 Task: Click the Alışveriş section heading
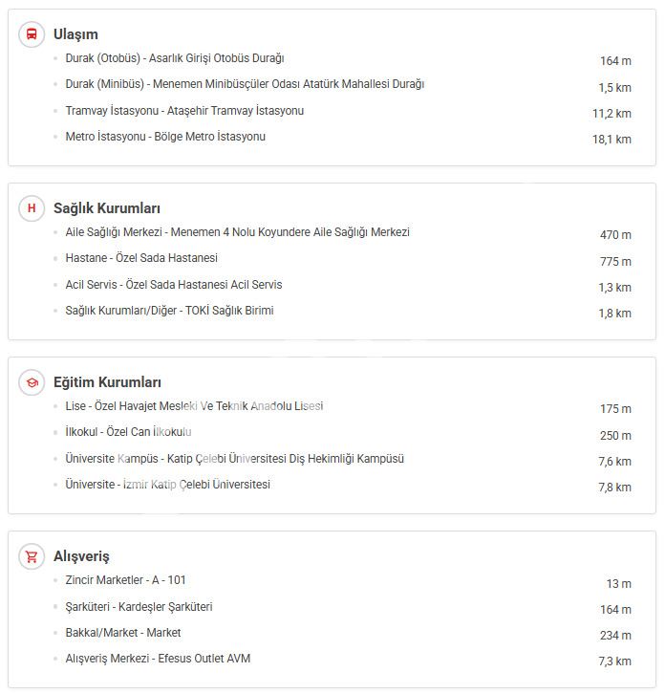[x=81, y=556]
